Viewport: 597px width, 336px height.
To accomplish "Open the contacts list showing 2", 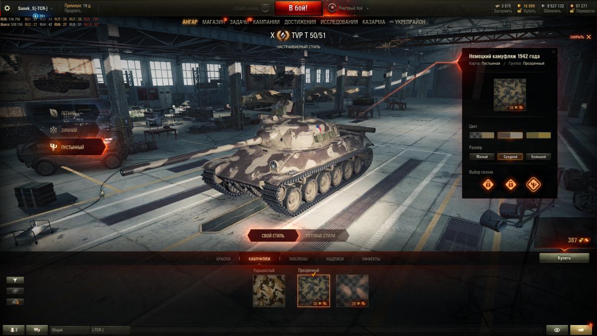I will point(13,330).
